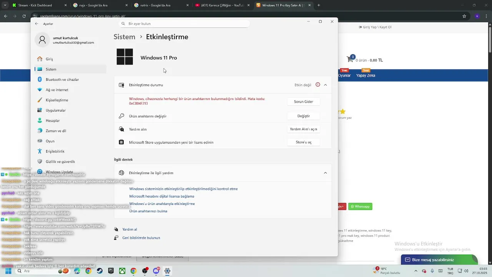This screenshot has height=277, width=492.
Task: Click the browser address bar
Action: tap(246, 16)
